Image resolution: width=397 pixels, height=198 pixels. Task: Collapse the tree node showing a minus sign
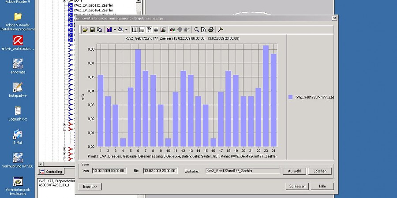tap(64, 129)
